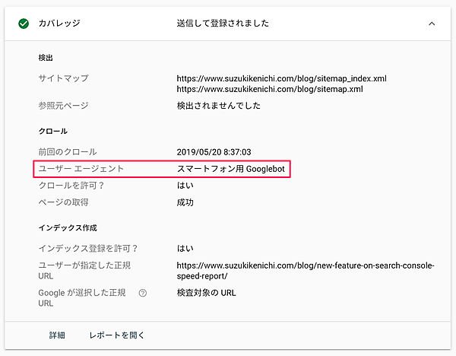Click the インデックス作成 section heading
The height and width of the screenshot is (356, 456).
point(68,228)
